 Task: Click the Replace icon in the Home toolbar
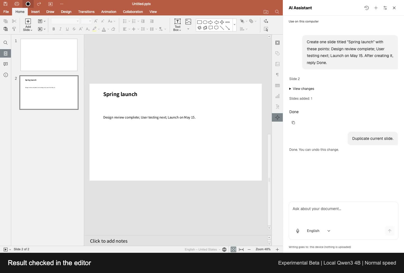point(266,21)
